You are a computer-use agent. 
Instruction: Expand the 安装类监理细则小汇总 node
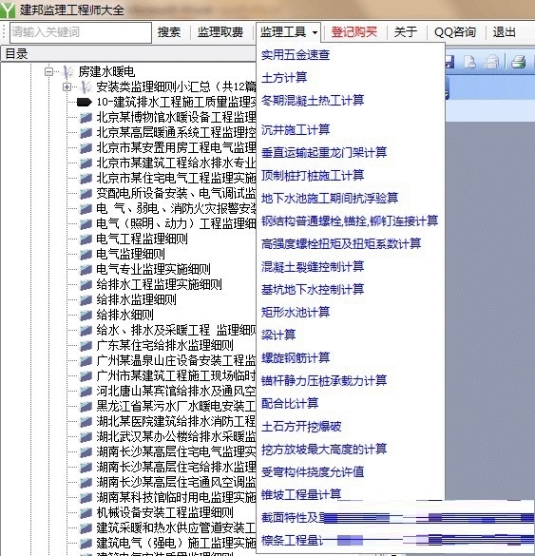67,86
